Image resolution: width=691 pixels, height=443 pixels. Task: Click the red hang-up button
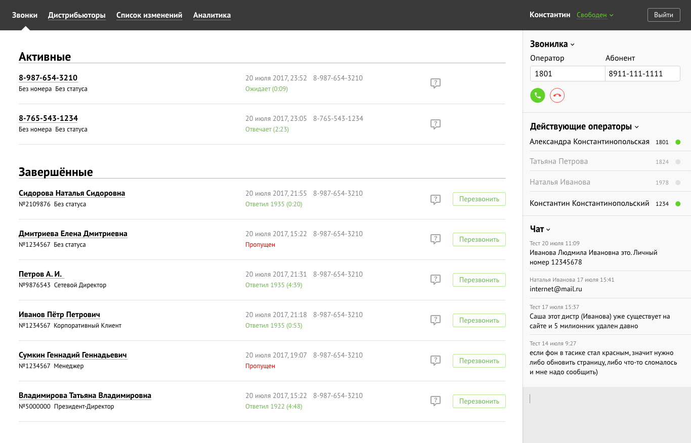pyautogui.click(x=557, y=95)
